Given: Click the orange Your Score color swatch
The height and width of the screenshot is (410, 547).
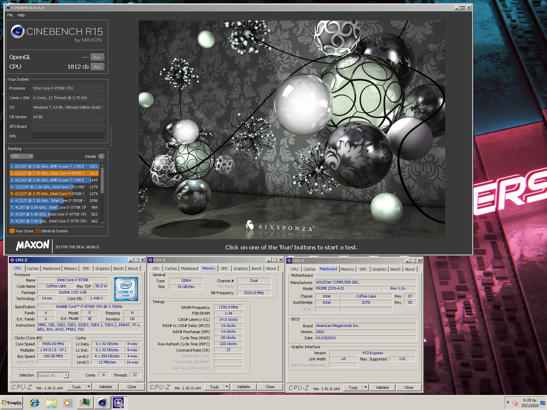Looking at the screenshot, I should 12,231.
